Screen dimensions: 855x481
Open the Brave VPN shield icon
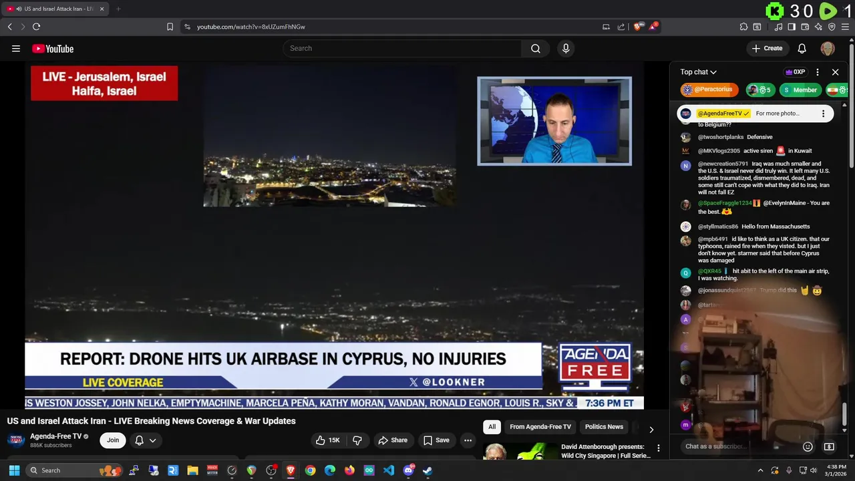[832, 27]
